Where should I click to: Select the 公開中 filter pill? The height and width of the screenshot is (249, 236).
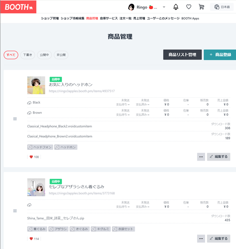(44, 55)
